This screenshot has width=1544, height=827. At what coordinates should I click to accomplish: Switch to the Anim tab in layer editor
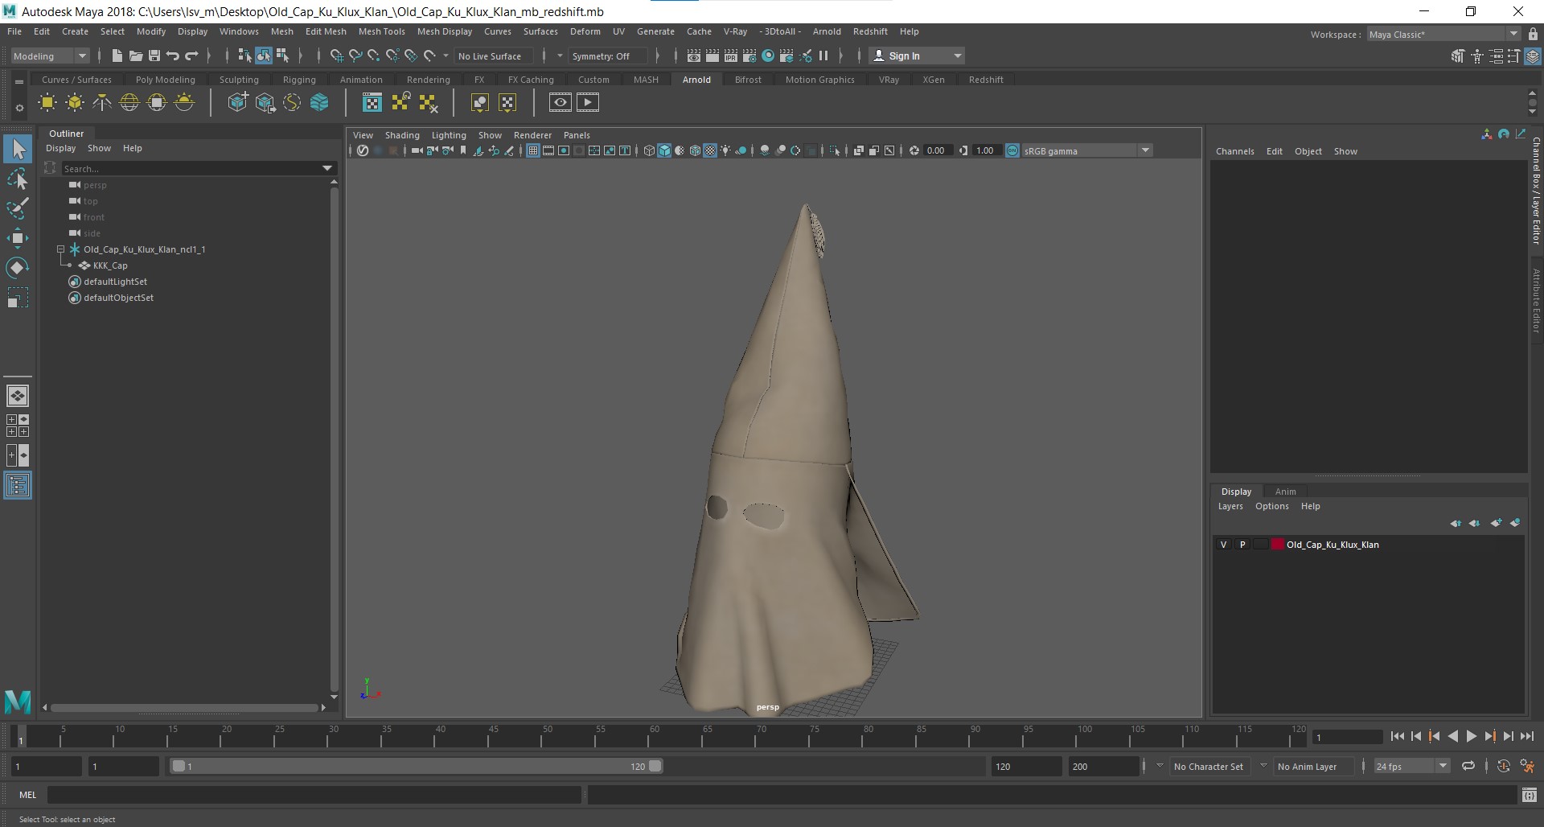tap(1285, 492)
